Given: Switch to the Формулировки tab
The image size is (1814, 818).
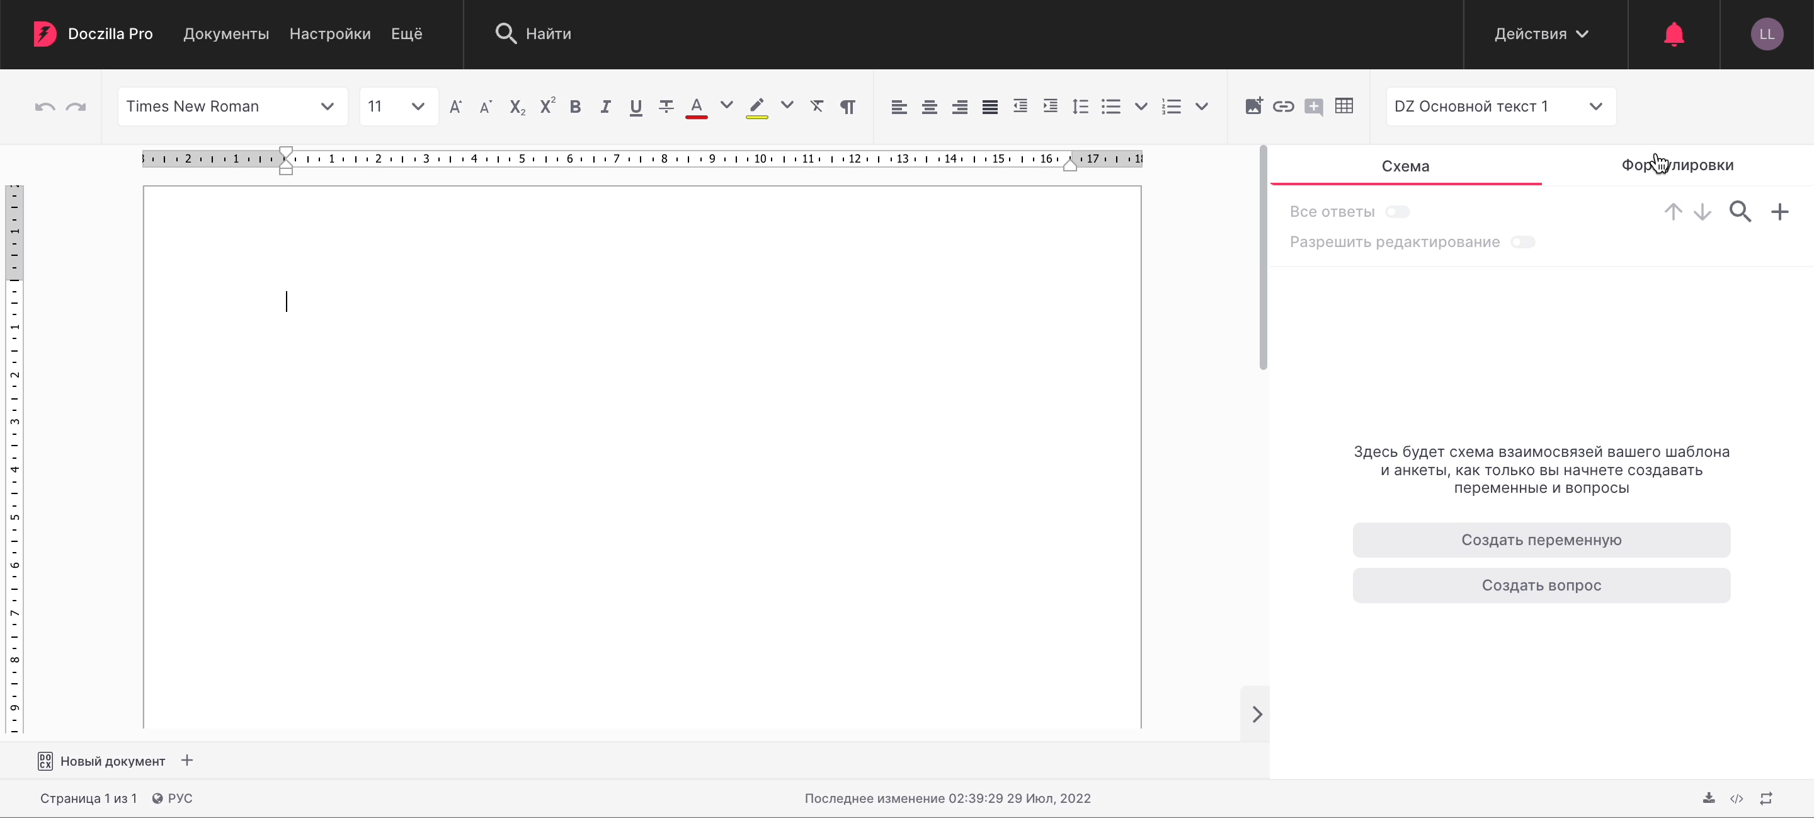Looking at the screenshot, I should (1677, 166).
